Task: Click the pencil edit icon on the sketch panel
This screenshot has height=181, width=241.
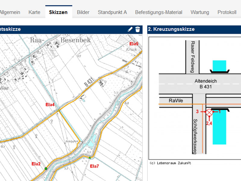Action: pyautogui.click(x=130, y=29)
